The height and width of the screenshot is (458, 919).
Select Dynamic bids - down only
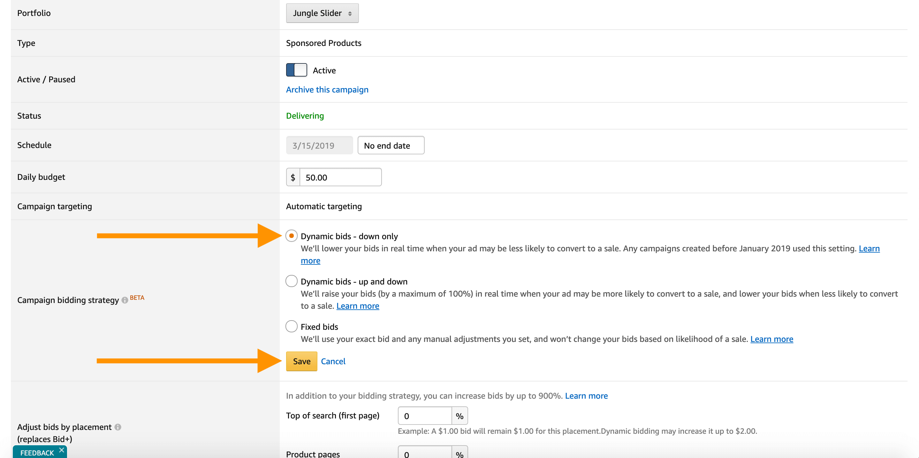click(x=292, y=236)
